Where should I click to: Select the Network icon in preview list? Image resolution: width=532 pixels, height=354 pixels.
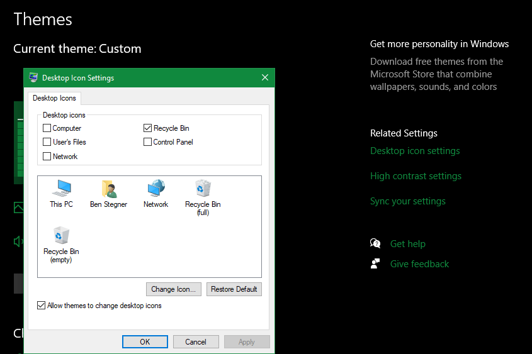coord(156,189)
